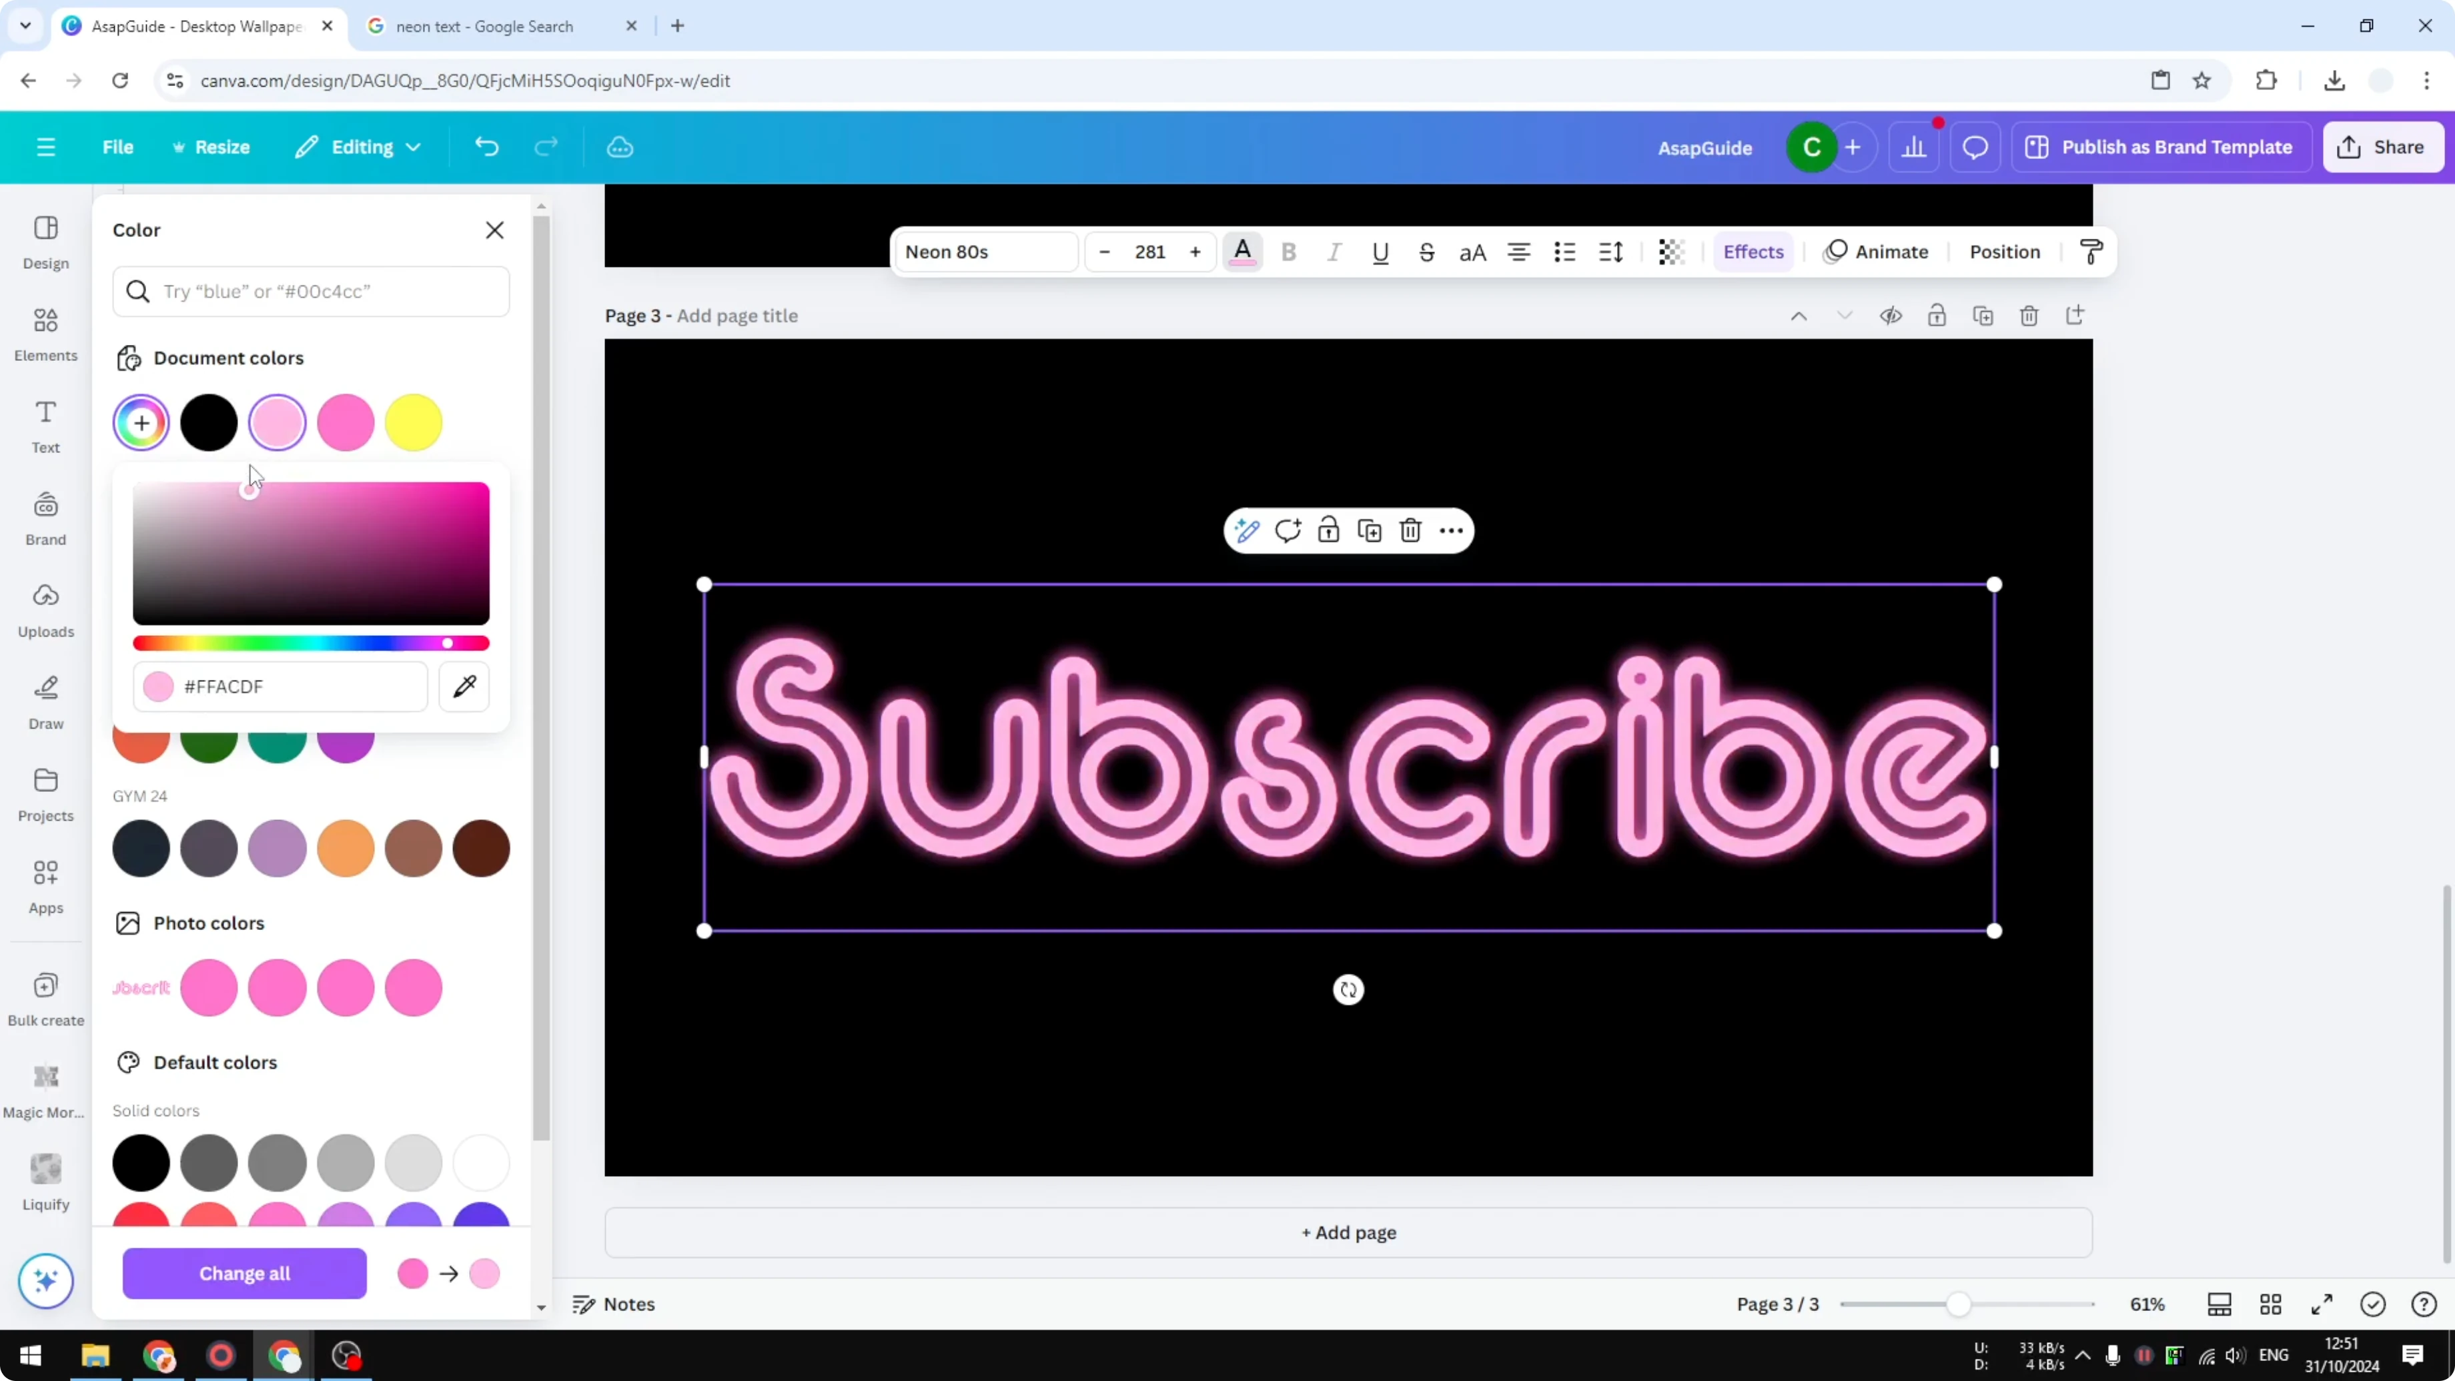Open the Elements panel in sidebar
This screenshot has height=1381, width=2455.
click(45, 334)
